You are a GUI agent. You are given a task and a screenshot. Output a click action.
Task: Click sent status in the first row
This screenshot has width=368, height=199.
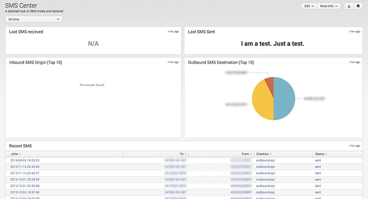click(x=318, y=160)
